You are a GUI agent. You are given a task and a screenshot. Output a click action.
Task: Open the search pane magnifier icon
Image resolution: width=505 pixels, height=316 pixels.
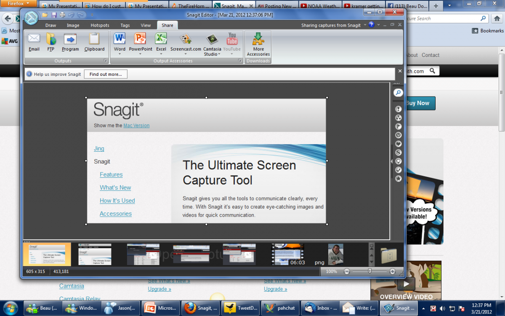[x=398, y=93]
